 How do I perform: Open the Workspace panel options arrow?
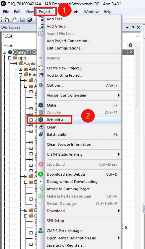(127, 28)
